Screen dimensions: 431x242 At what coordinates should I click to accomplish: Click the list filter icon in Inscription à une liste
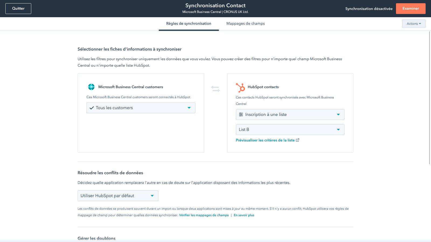tap(241, 115)
